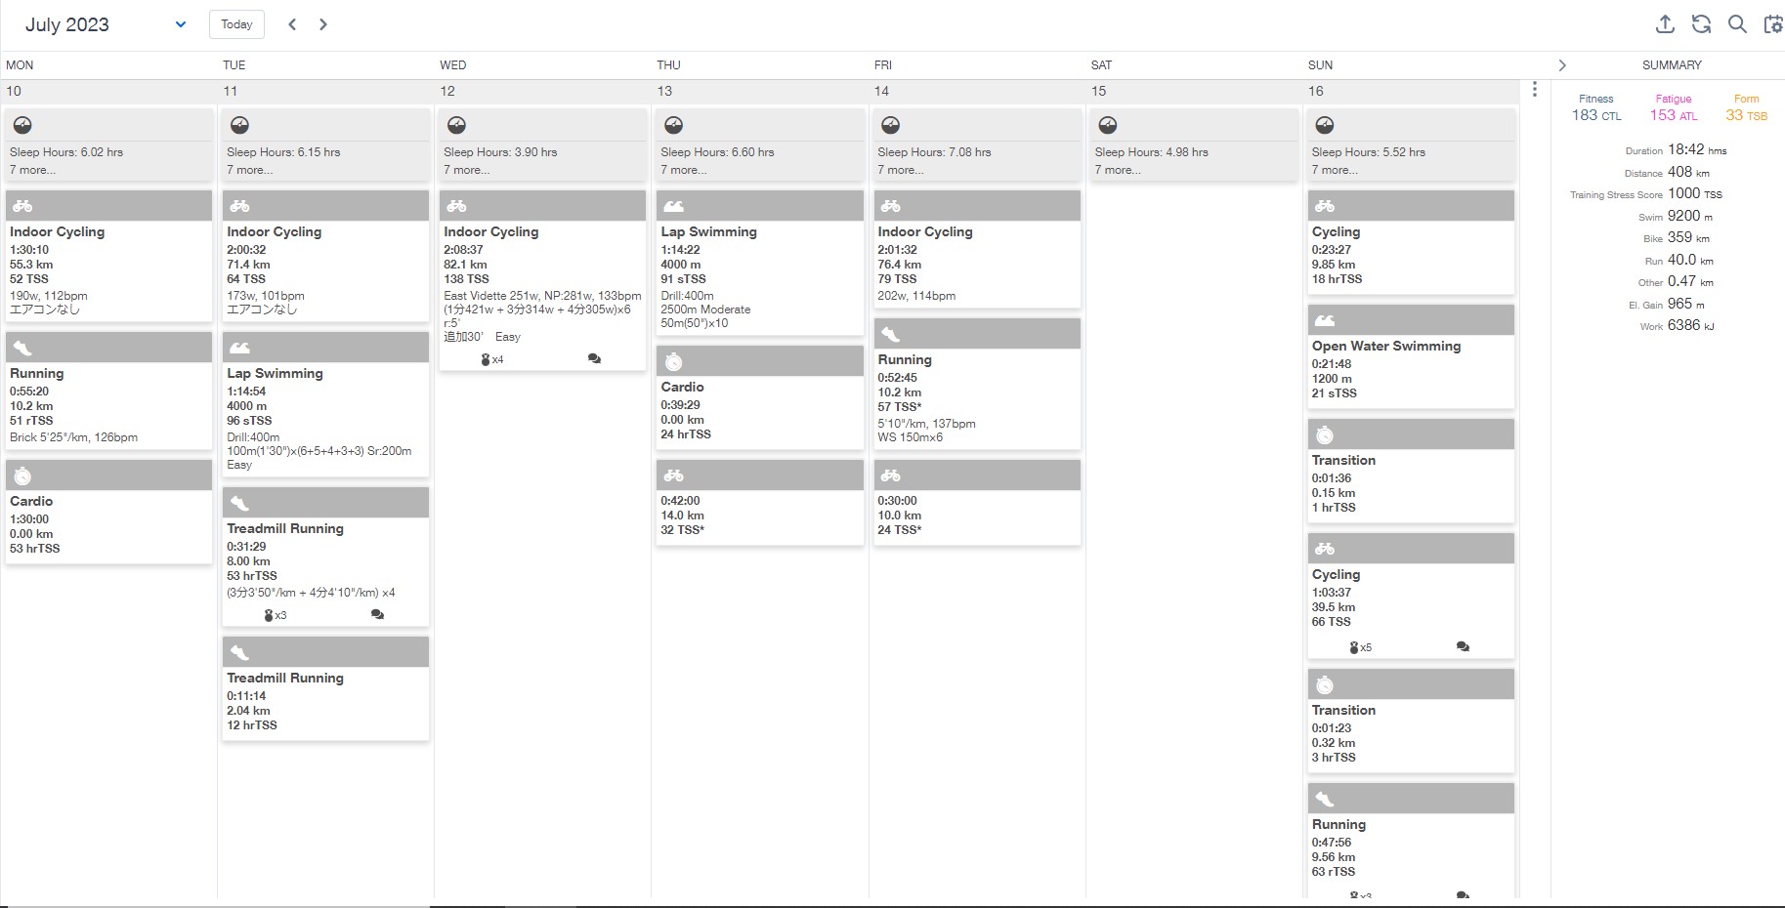The height and width of the screenshot is (908, 1785).
Task: Open Sunday Cycling 0:23:27 workout
Action: pyautogui.click(x=1411, y=242)
